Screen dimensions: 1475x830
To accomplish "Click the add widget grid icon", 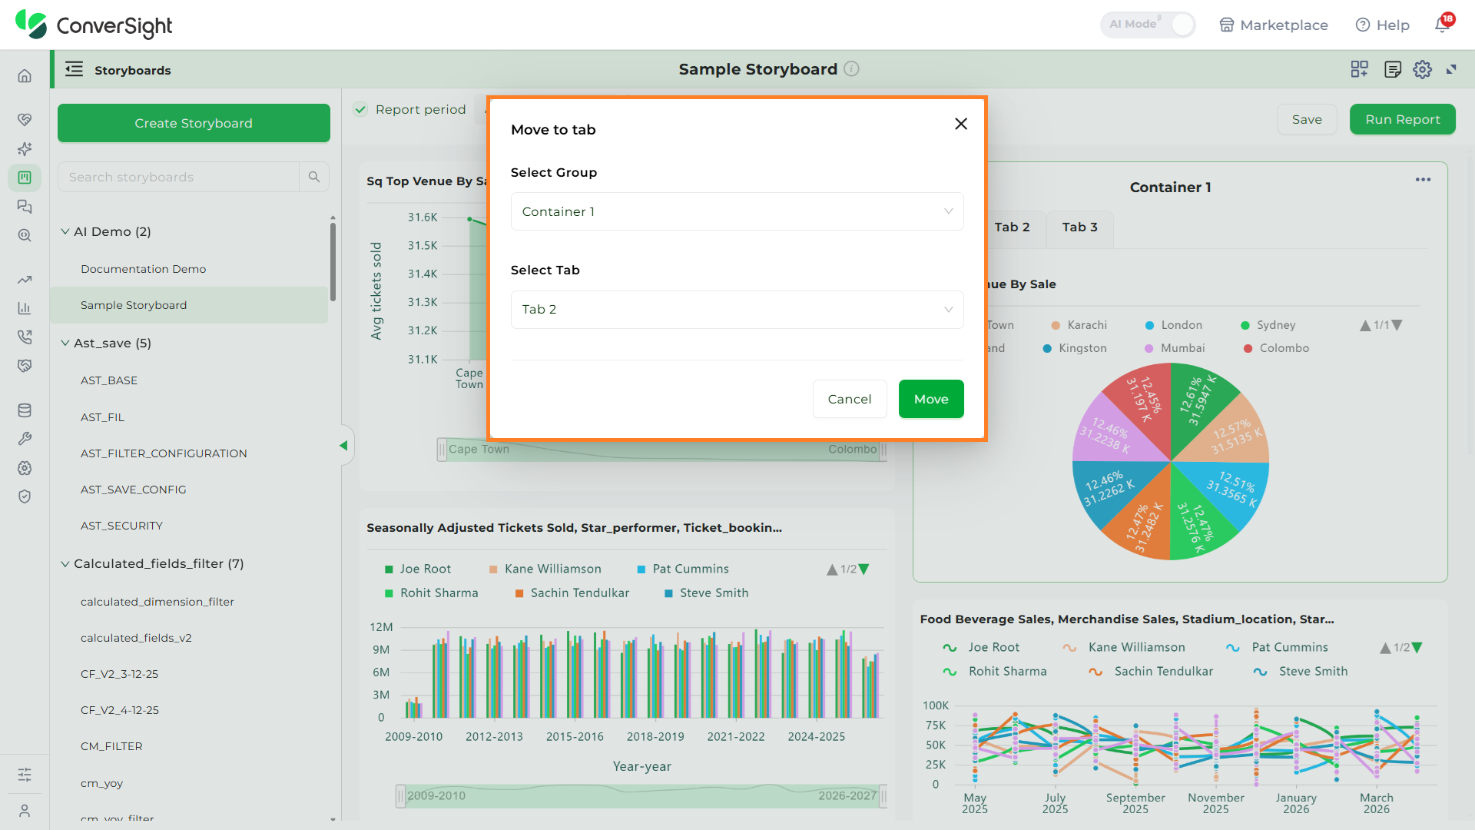I will (1359, 69).
